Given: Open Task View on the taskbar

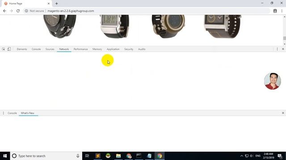Looking at the screenshot, I should 87,156.
